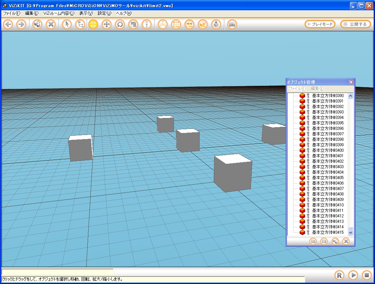Click the delete X icon in main toolbar
Viewport: 375px width, 284px height.
(51, 24)
